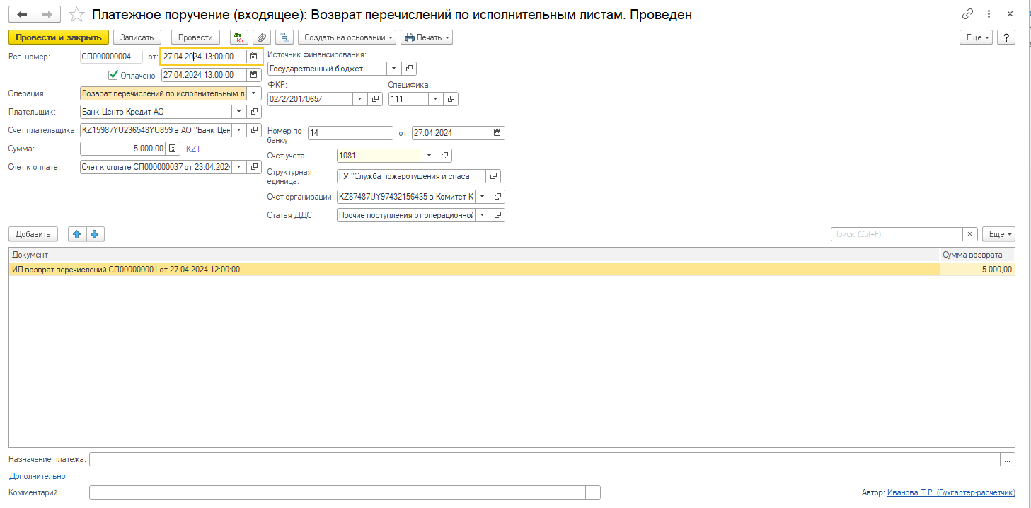Open the Создать на основании menu
Viewport: 1031px width, 508px height.
pyautogui.click(x=346, y=37)
